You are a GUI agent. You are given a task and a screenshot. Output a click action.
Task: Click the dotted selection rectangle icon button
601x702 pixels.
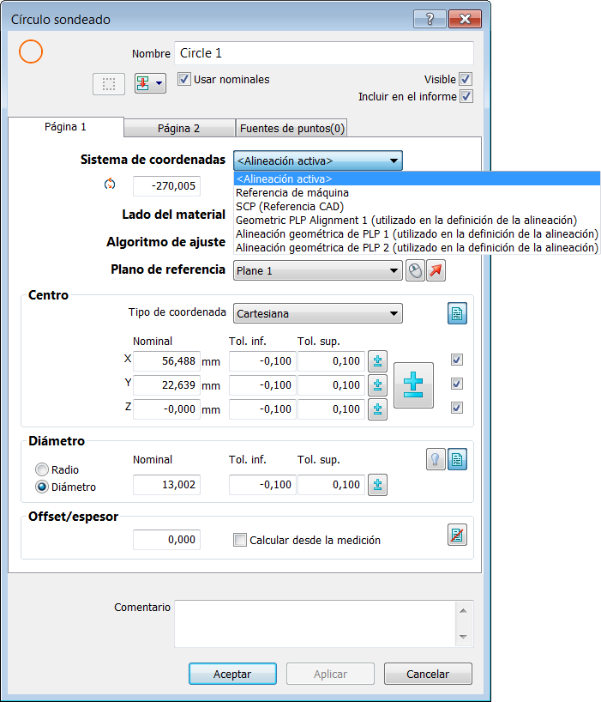coord(109,84)
